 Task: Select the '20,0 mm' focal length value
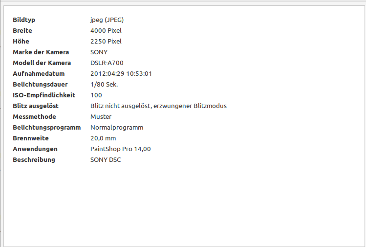coord(104,138)
